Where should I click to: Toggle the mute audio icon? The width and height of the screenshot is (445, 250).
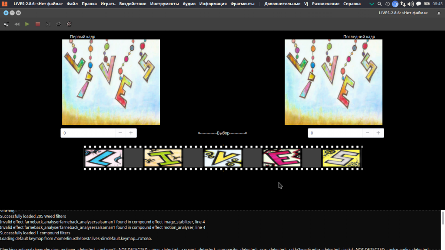69,24
